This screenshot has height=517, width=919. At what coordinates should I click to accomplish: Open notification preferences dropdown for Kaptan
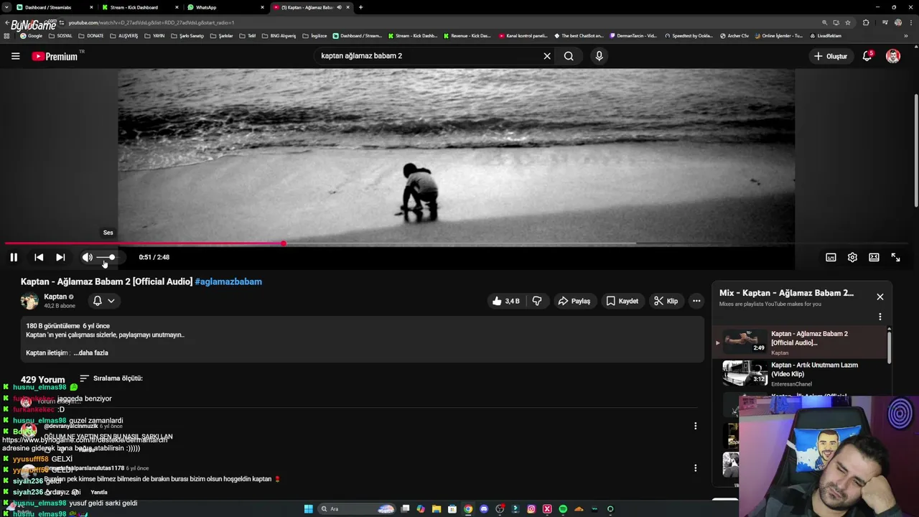(x=103, y=301)
